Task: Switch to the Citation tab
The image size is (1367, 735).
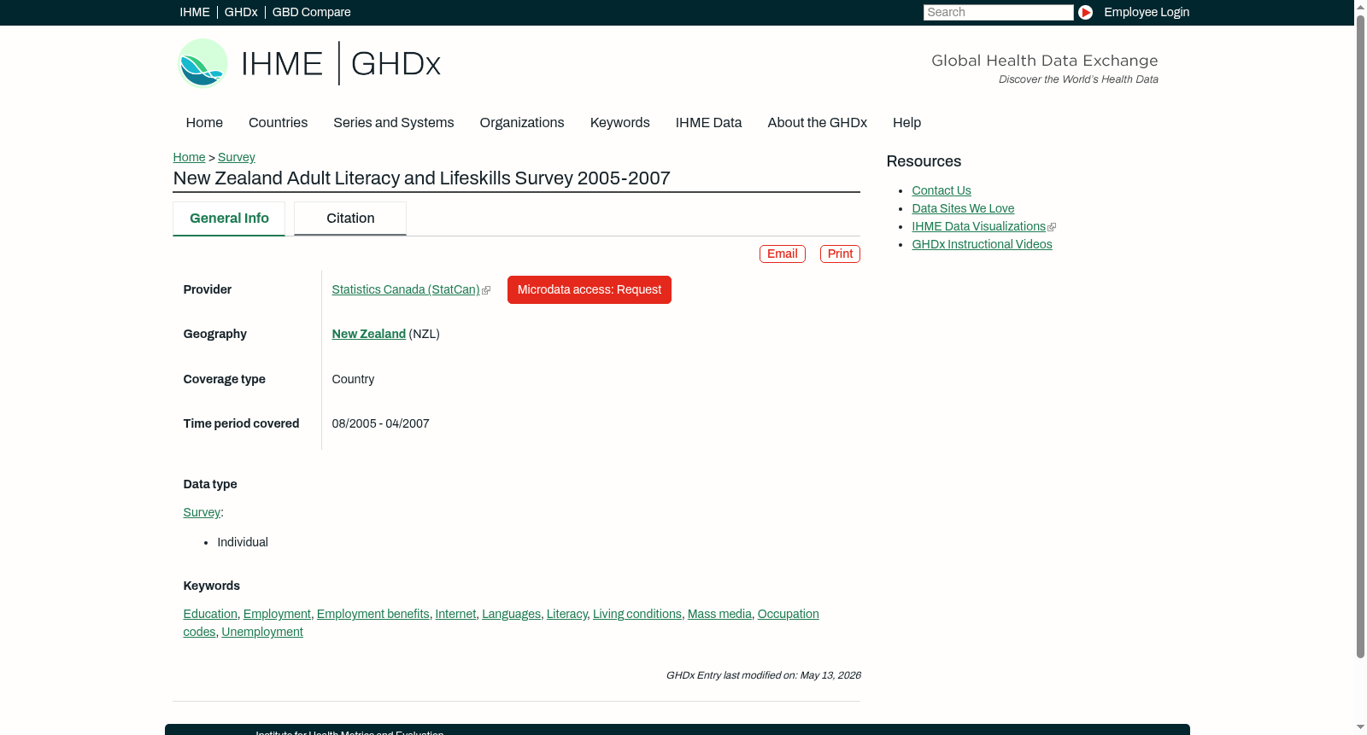Action: (x=350, y=219)
